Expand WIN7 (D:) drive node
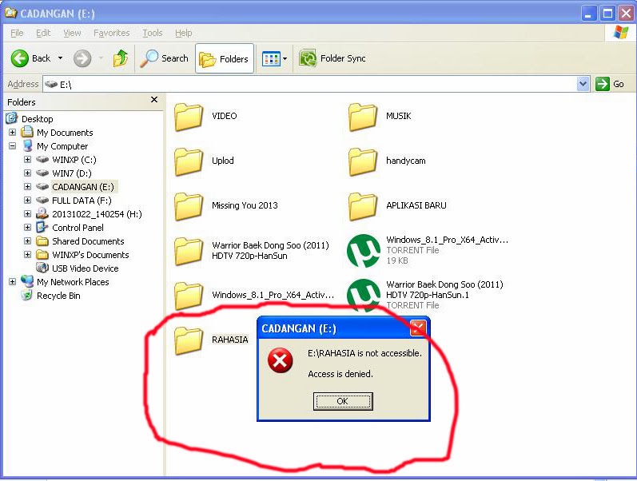The height and width of the screenshot is (481, 637). 27,173
